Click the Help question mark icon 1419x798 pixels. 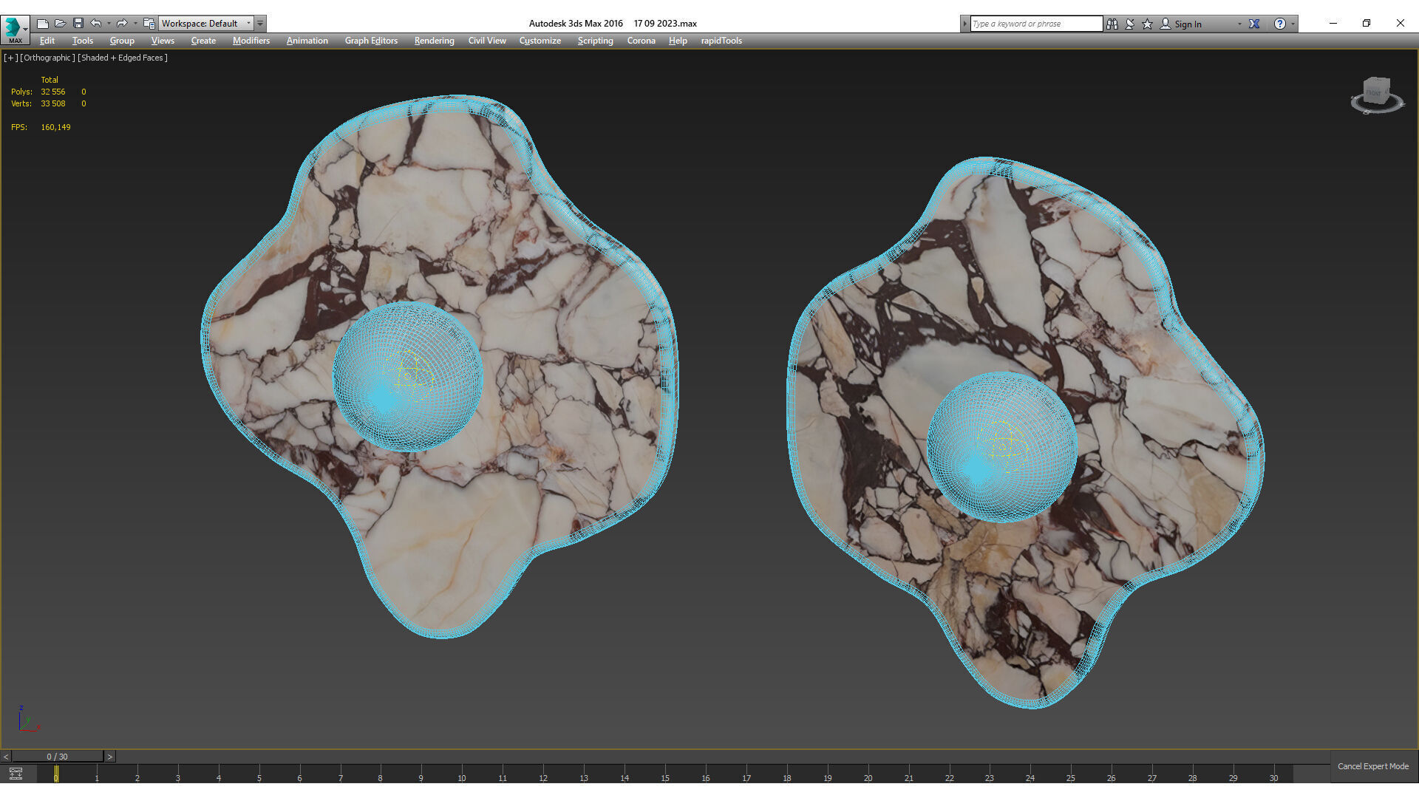(1279, 24)
